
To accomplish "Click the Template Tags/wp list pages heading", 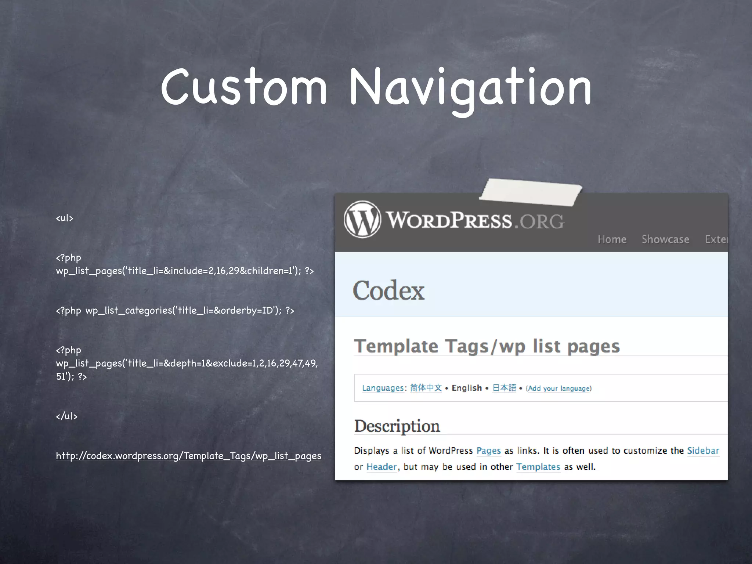I will tap(487, 346).
